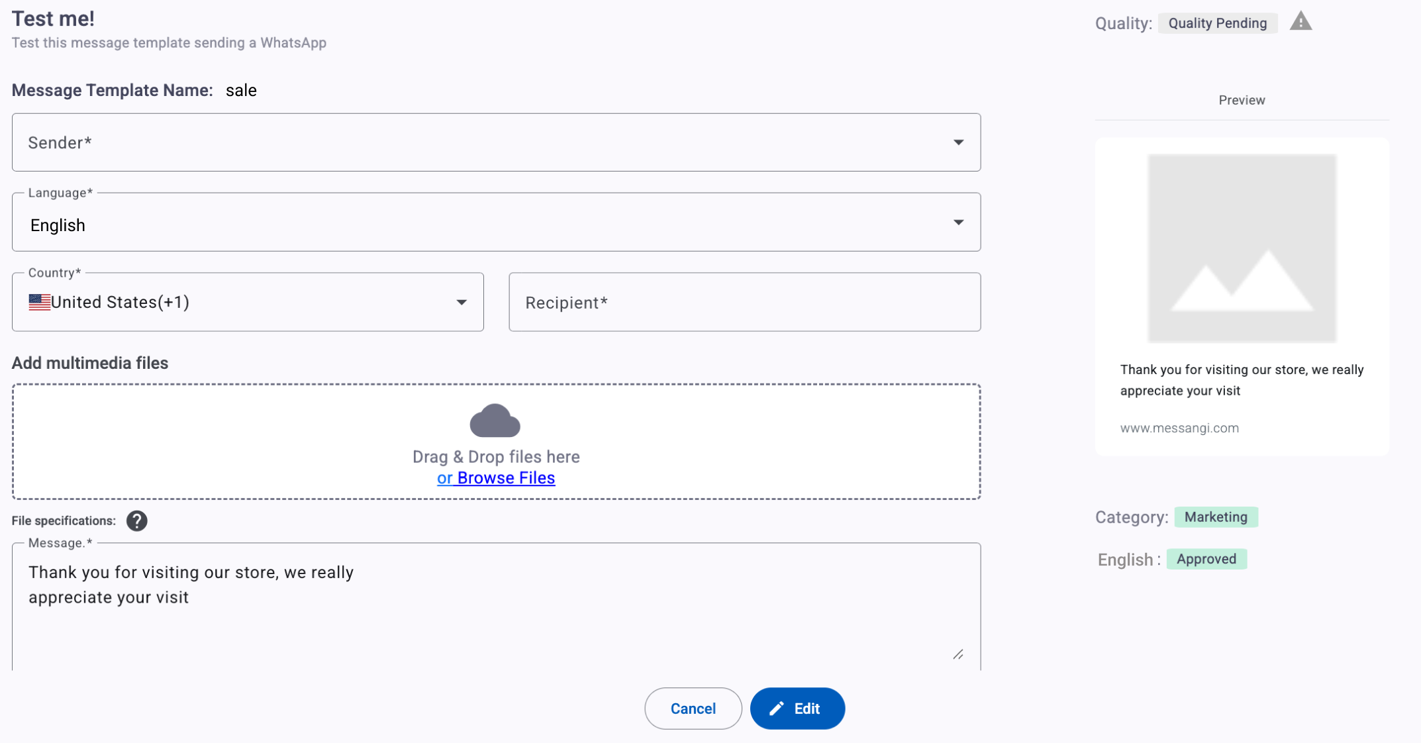Click the 'File specifications:' label
Viewport: 1421px width, 743px height.
(64, 521)
